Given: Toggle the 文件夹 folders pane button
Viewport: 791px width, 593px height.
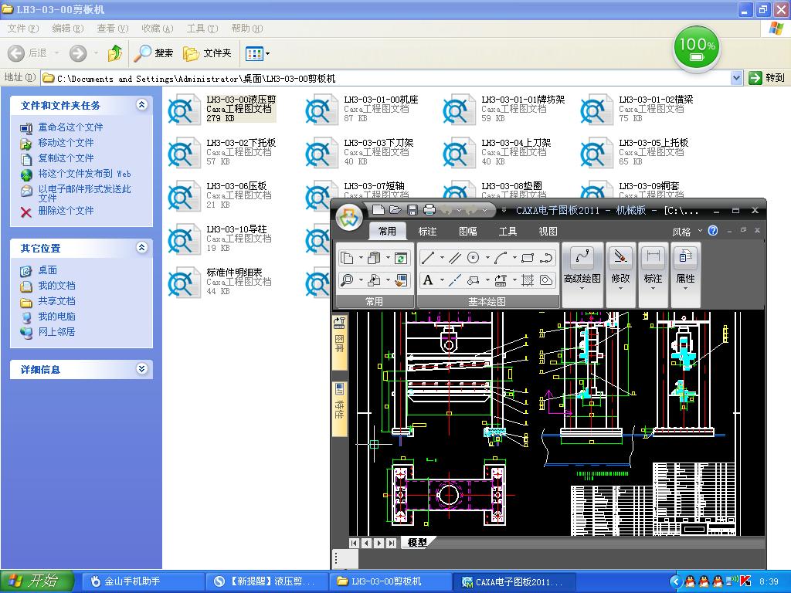Looking at the screenshot, I should pos(207,53).
